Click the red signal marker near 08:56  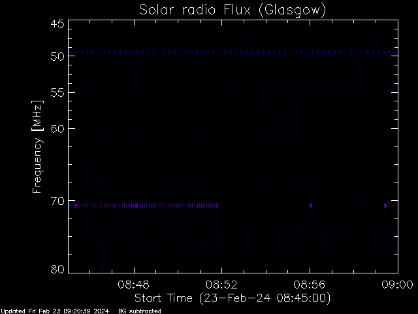311,205
